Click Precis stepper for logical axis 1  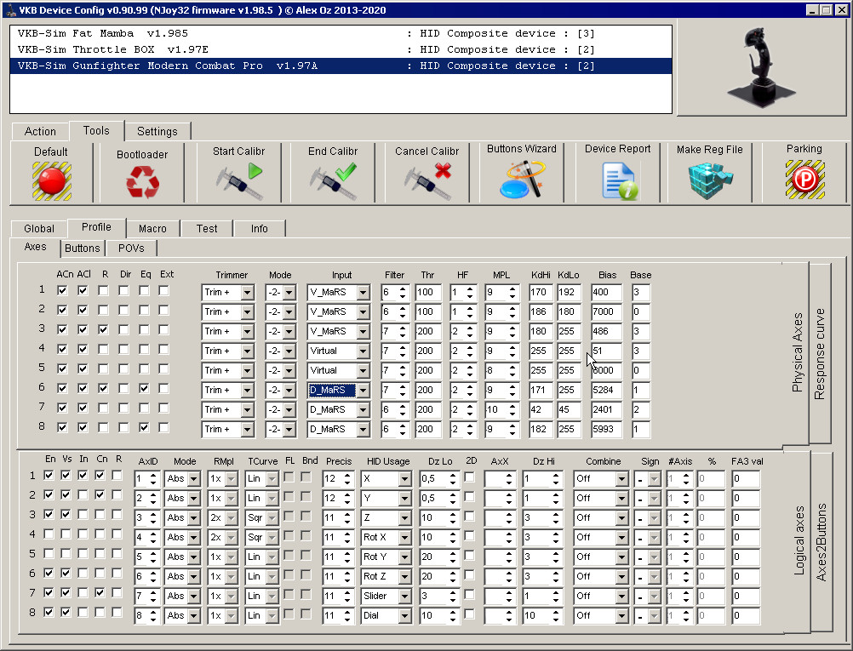[x=347, y=478]
